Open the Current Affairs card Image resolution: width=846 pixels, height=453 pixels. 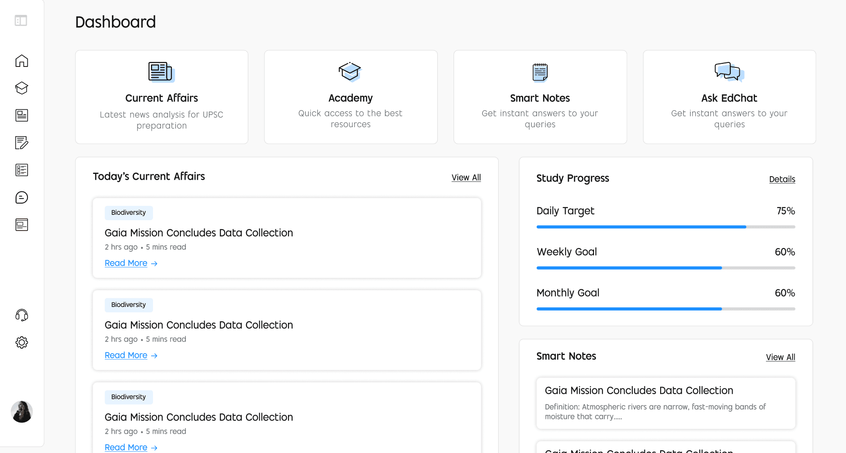[162, 97]
